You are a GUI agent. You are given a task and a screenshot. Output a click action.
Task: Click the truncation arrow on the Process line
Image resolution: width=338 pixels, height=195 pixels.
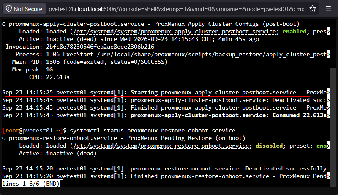(x=328, y=55)
